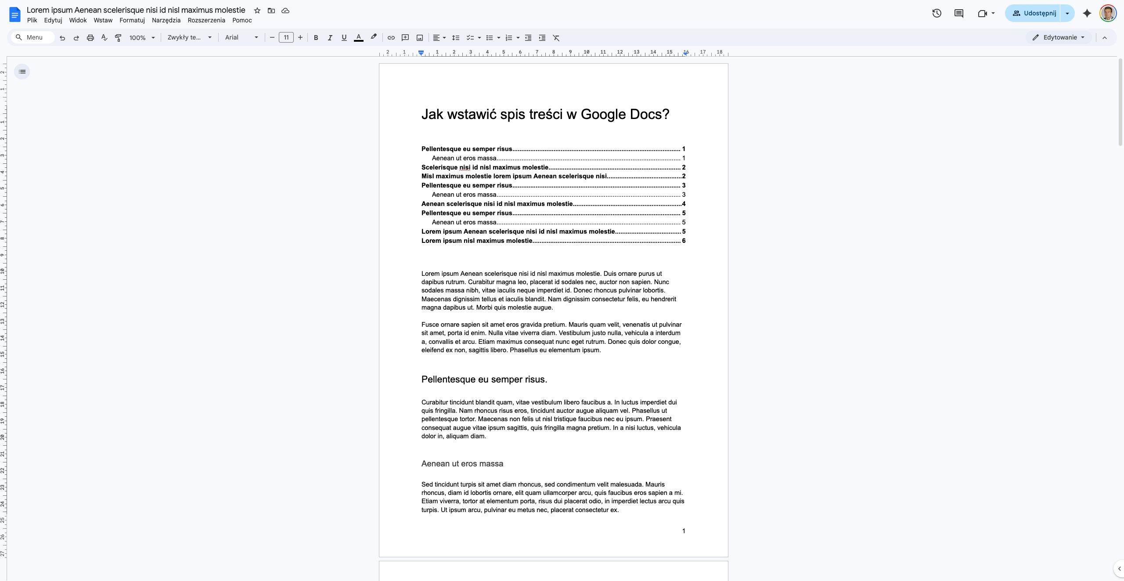Check cloud save status icon
Viewport: 1124px width, 581px height.
coord(285,11)
